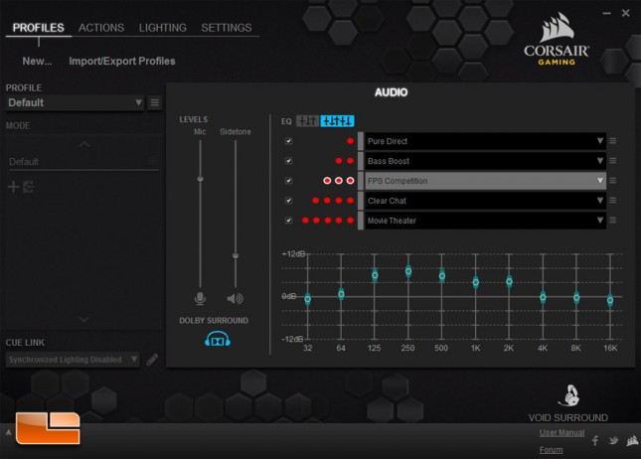Image resolution: width=641 pixels, height=459 pixels.
Task: Open the Forum link
Action: pyautogui.click(x=552, y=450)
